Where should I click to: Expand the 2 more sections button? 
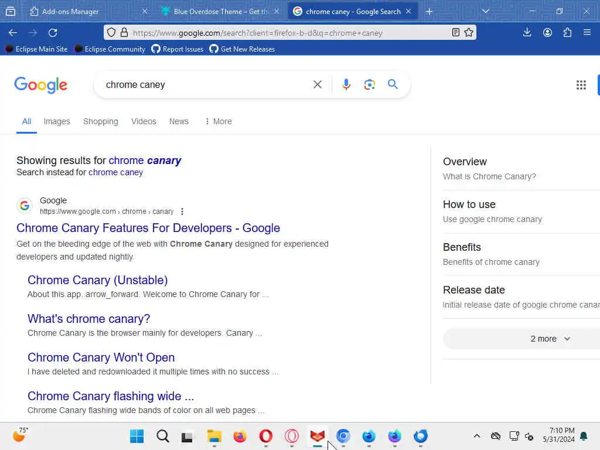[521, 339]
